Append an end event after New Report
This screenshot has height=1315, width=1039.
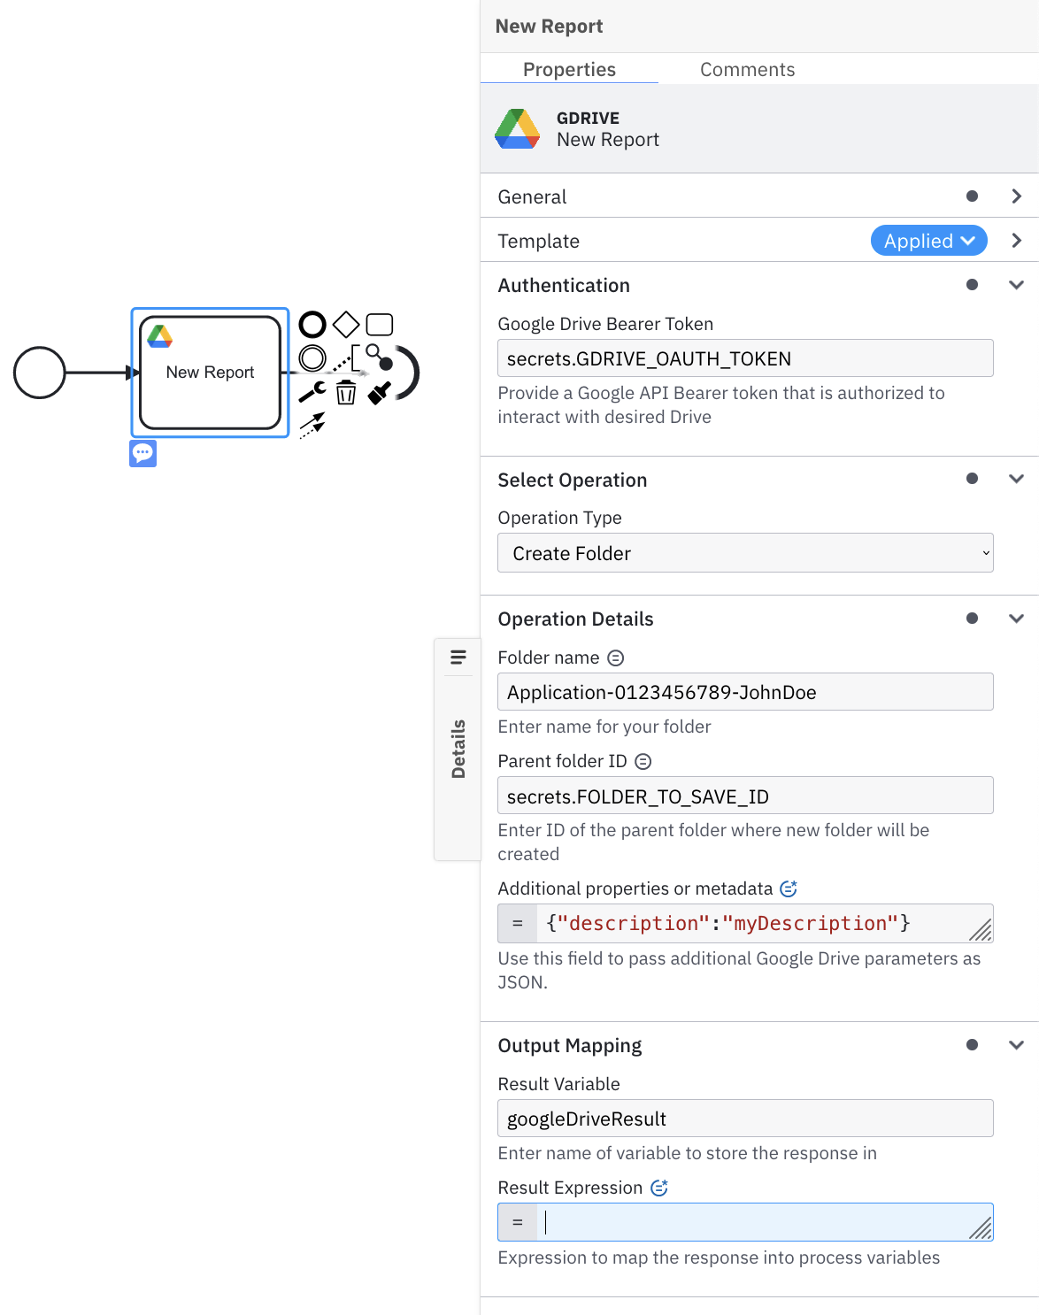coord(312,324)
